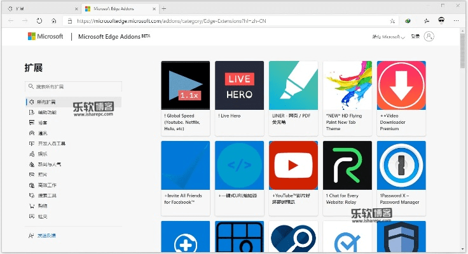Open the 1 Chat for Every Website icon
The width and height of the screenshot is (468, 254).
(347, 164)
